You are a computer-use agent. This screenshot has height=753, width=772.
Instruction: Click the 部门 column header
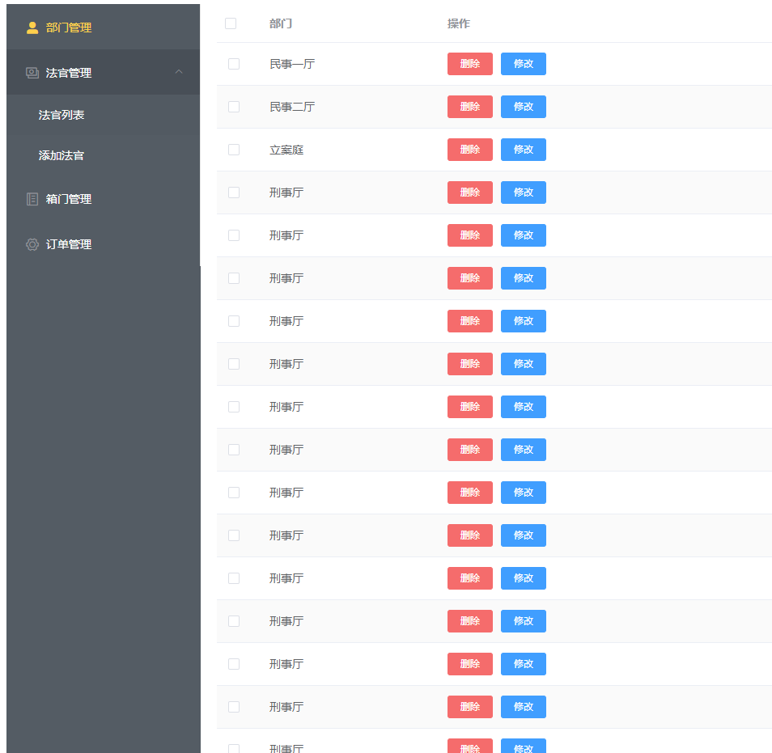(281, 23)
